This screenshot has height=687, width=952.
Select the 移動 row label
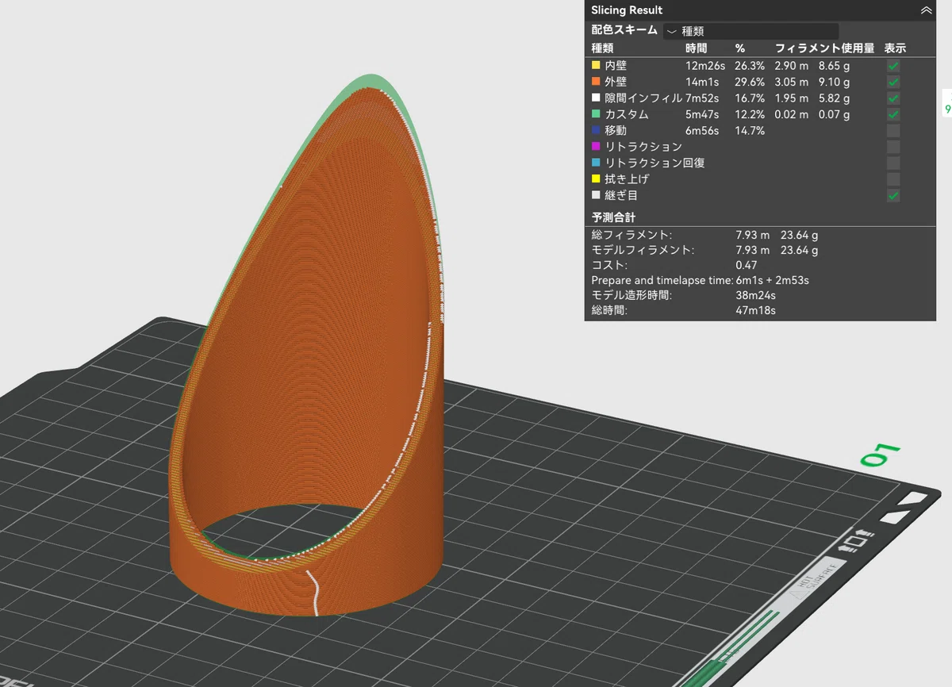click(x=616, y=130)
